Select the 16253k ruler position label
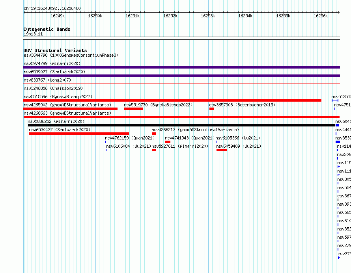 [208, 16]
